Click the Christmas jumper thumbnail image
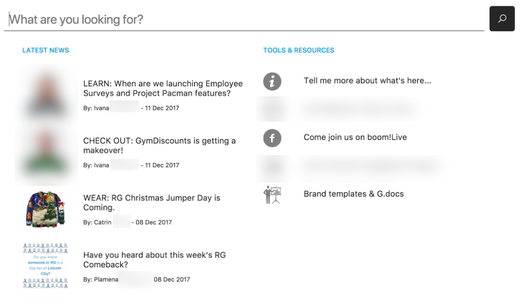 (45, 209)
